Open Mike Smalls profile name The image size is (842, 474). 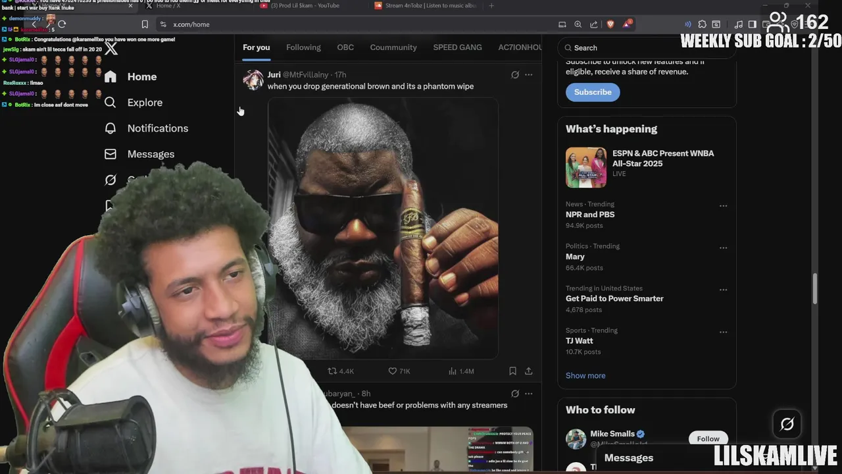(612, 434)
